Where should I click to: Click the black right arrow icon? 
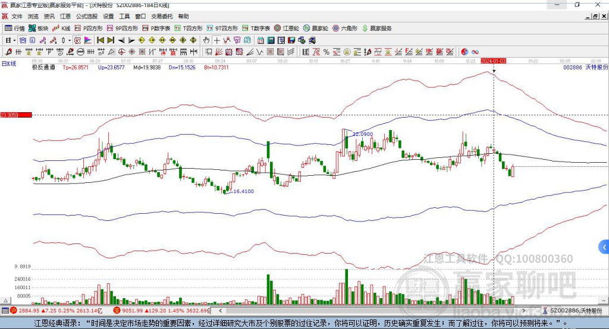tap(131, 40)
